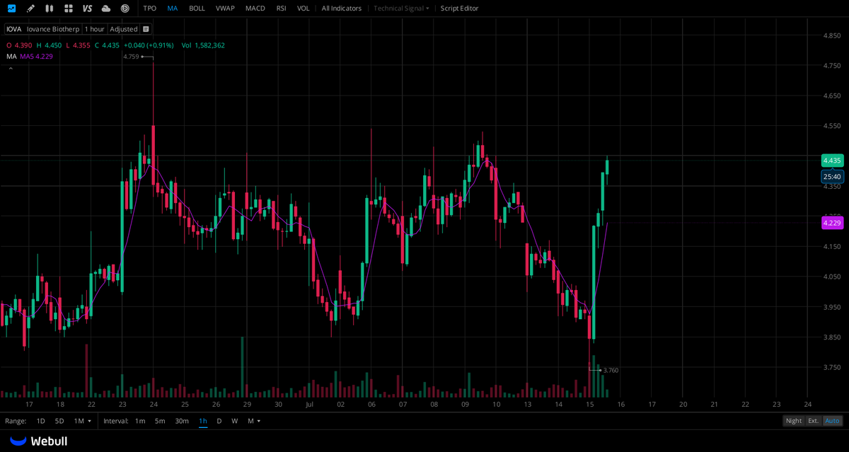
Task: Expand the Technical Signal dropdown
Action: pos(401,8)
